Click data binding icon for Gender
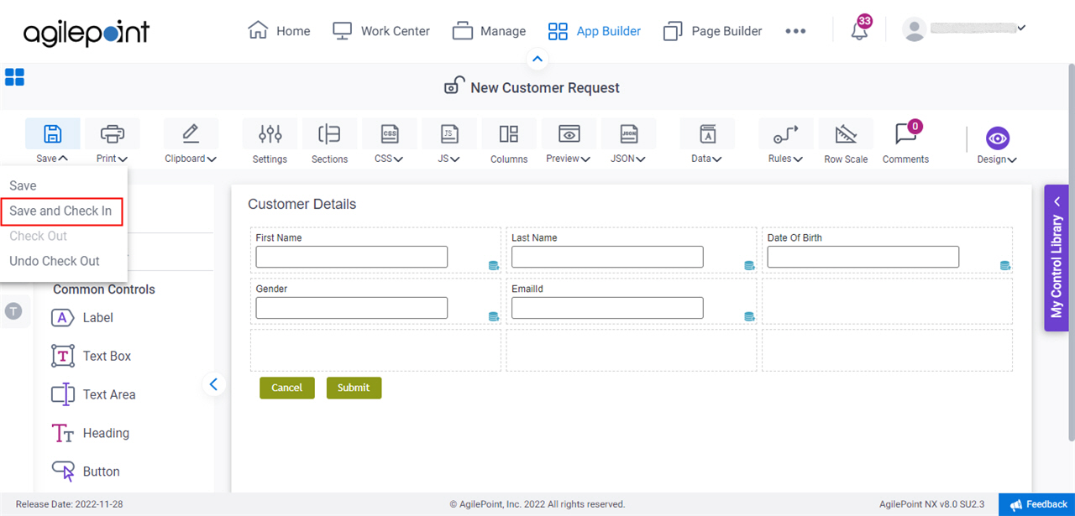This screenshot has height=516, width=1075. (x=494, y=316)
